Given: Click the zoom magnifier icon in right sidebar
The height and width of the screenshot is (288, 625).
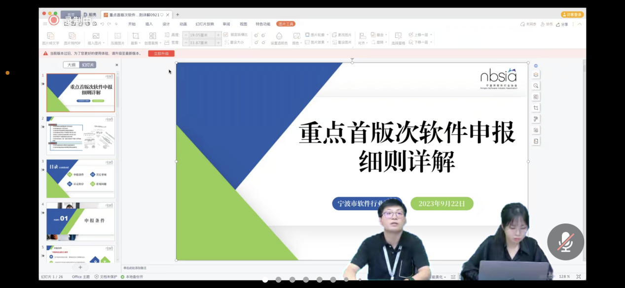Looking at the screenshot, I should pyautogui.click(x=536, y=86).
